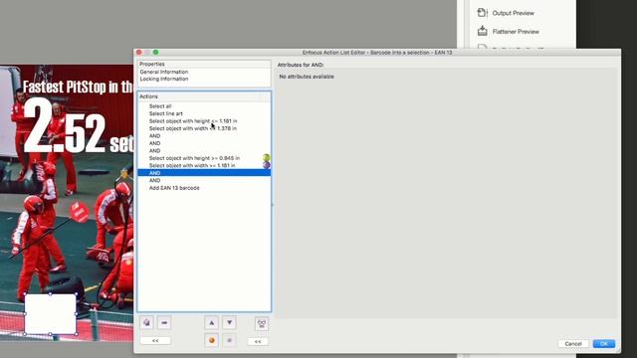Close the Action List Editor window
This screenshot has height=358, width=637.
click(138, 53)
